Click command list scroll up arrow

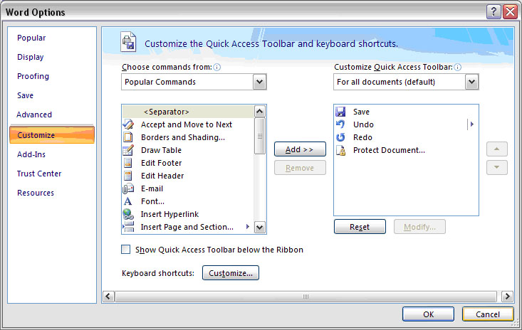coord(260,112)
